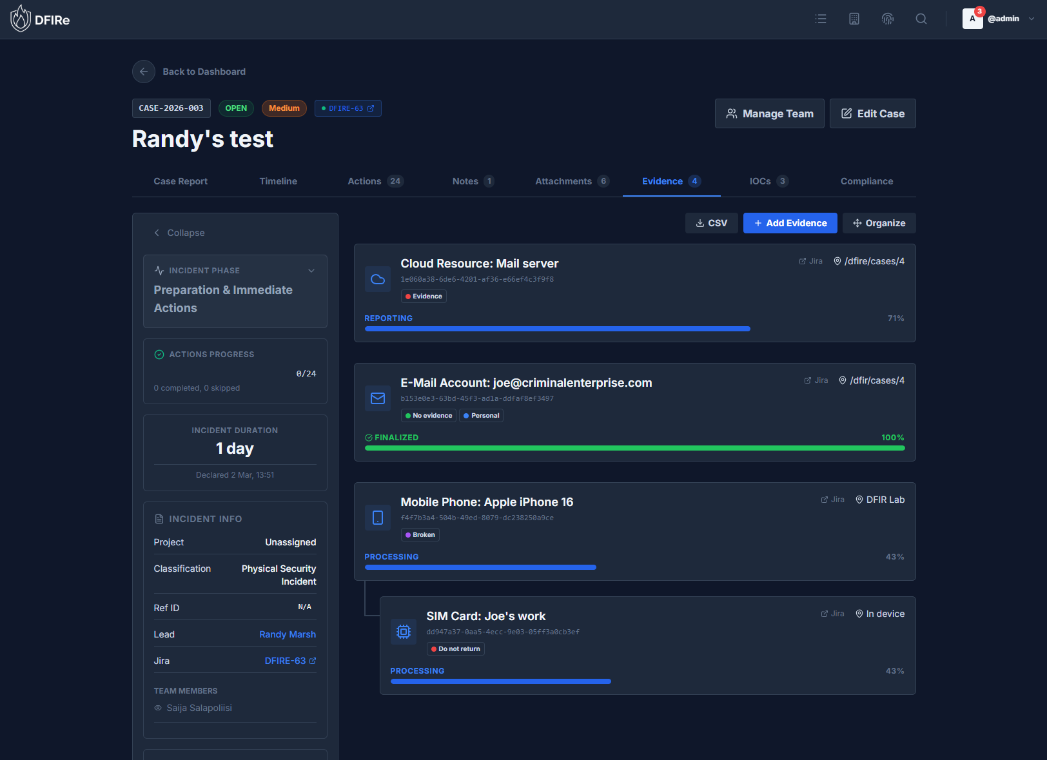The height and width of the screenshot is (760, 1047).
Task: Collapse the left sidebar panel
Action: (x=179, y=233)
